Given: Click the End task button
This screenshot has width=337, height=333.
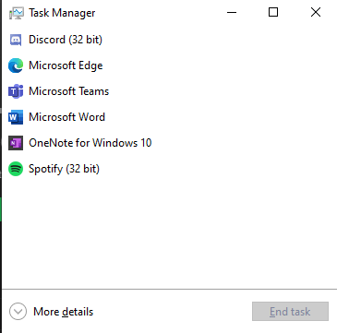Looking at the screenshot, I should [290, 312].
